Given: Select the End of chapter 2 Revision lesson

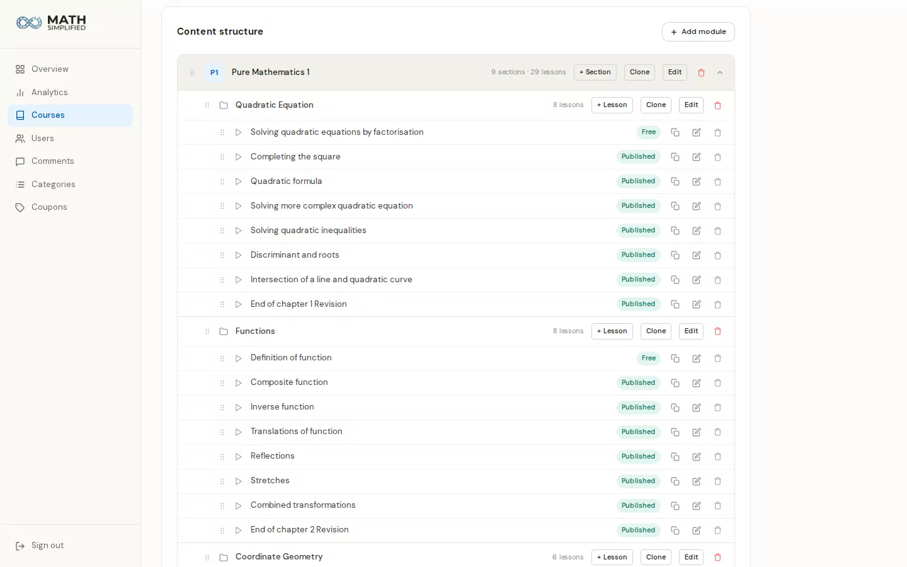Looking at the screenshot, I should [x=300, y=530].
